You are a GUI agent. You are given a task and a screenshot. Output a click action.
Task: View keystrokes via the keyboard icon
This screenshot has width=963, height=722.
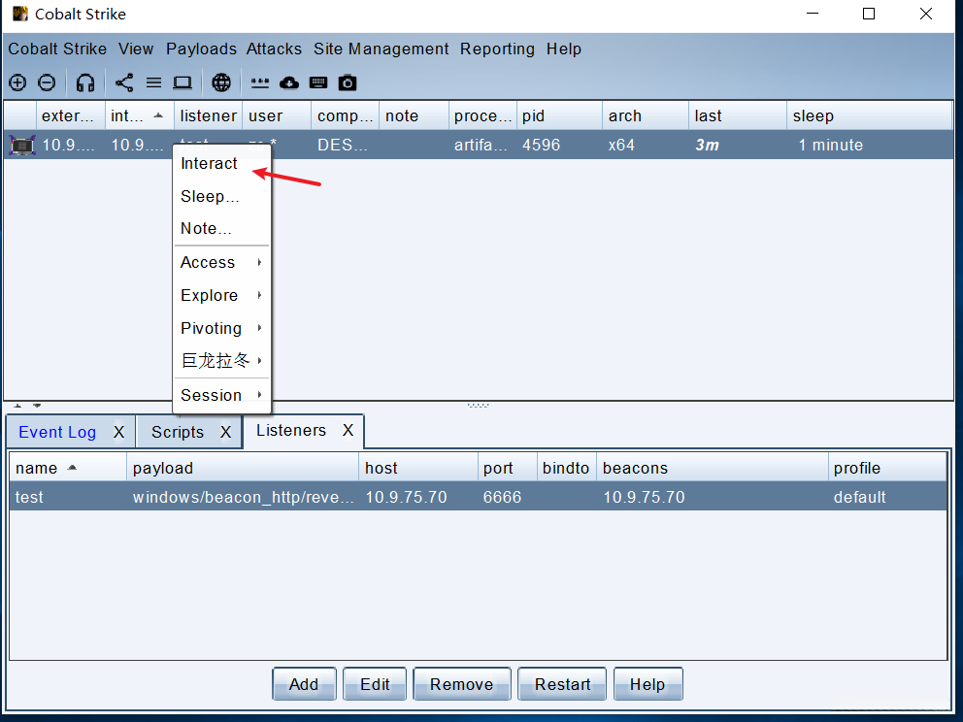point(318,82)
